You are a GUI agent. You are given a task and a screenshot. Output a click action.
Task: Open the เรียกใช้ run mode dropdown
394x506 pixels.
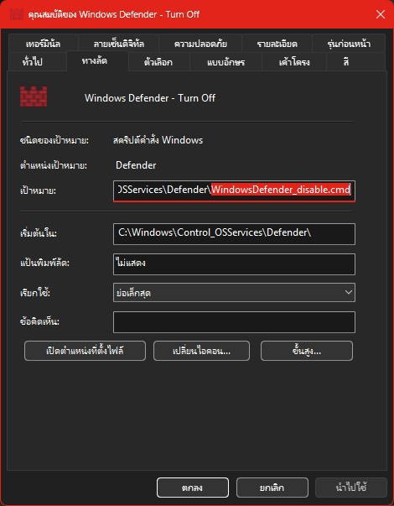click(234, 292)
